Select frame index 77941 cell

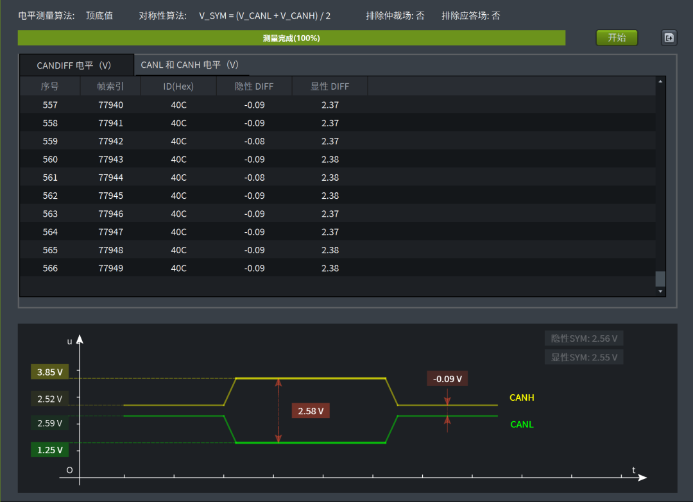click(x=110, y=123)
